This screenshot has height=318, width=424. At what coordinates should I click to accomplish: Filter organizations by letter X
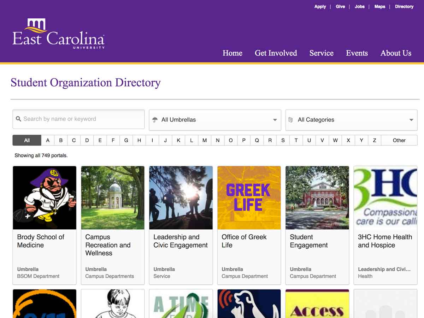click(x=348, y=140)
